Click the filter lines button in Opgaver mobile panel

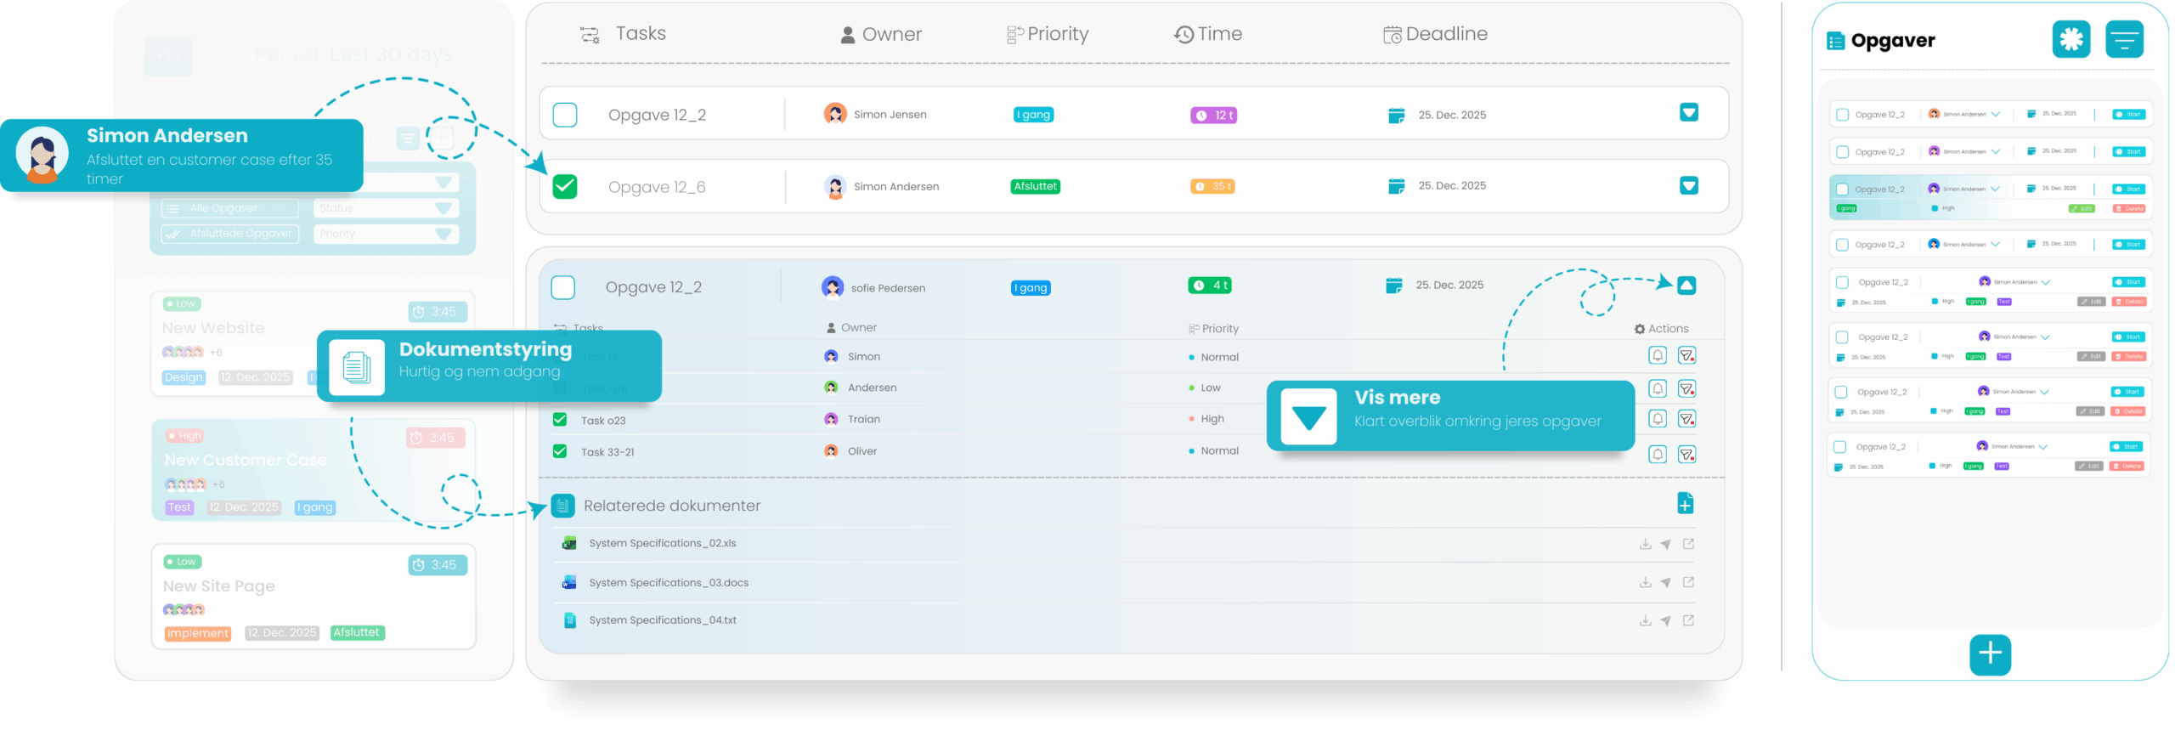2124,39
